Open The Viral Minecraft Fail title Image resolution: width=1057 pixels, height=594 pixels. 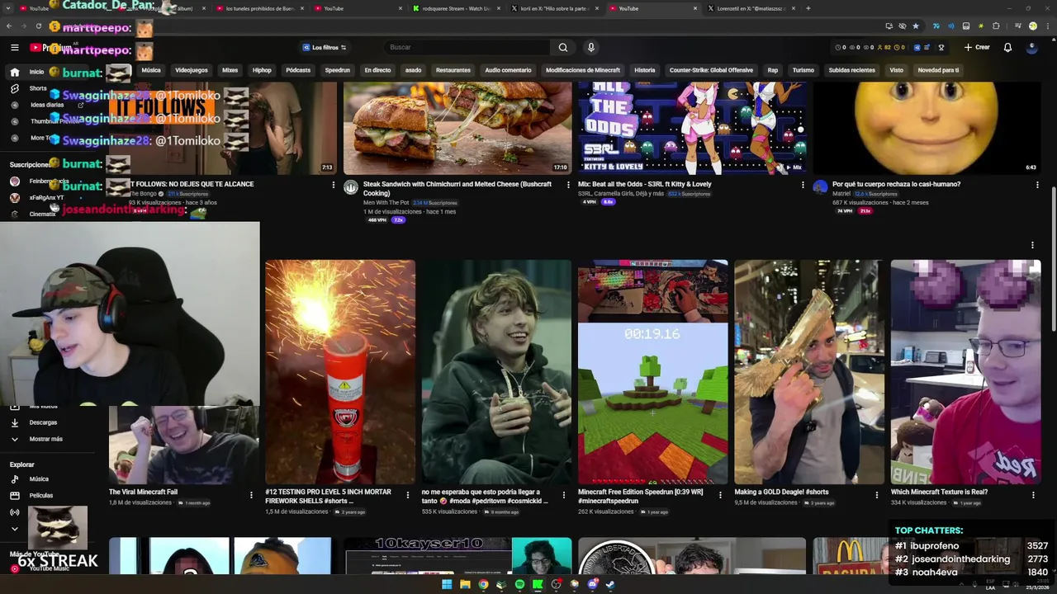pyautogui.click(x=143, y=492)
